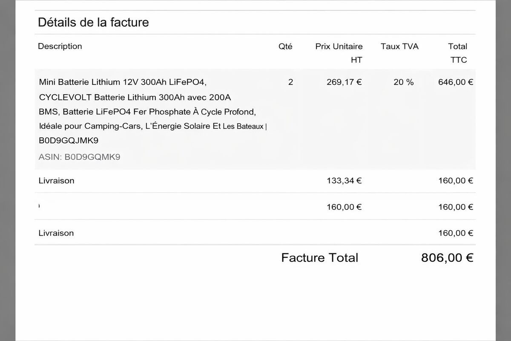The height and width of the screenshot is (341, 511).
Task: Select the Description column header
Action: pyautogui.click(x=60, y=46)
